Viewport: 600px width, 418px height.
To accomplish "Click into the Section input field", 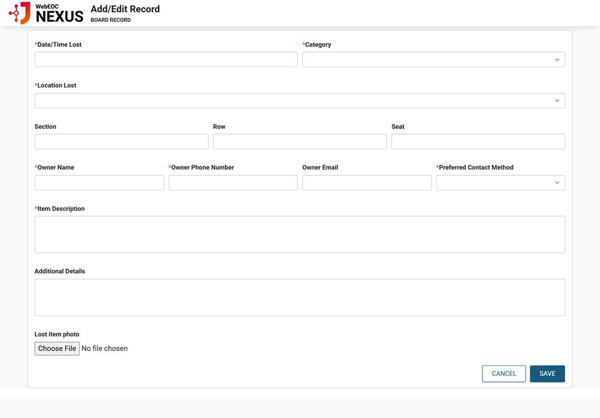I will pos(121,141).
